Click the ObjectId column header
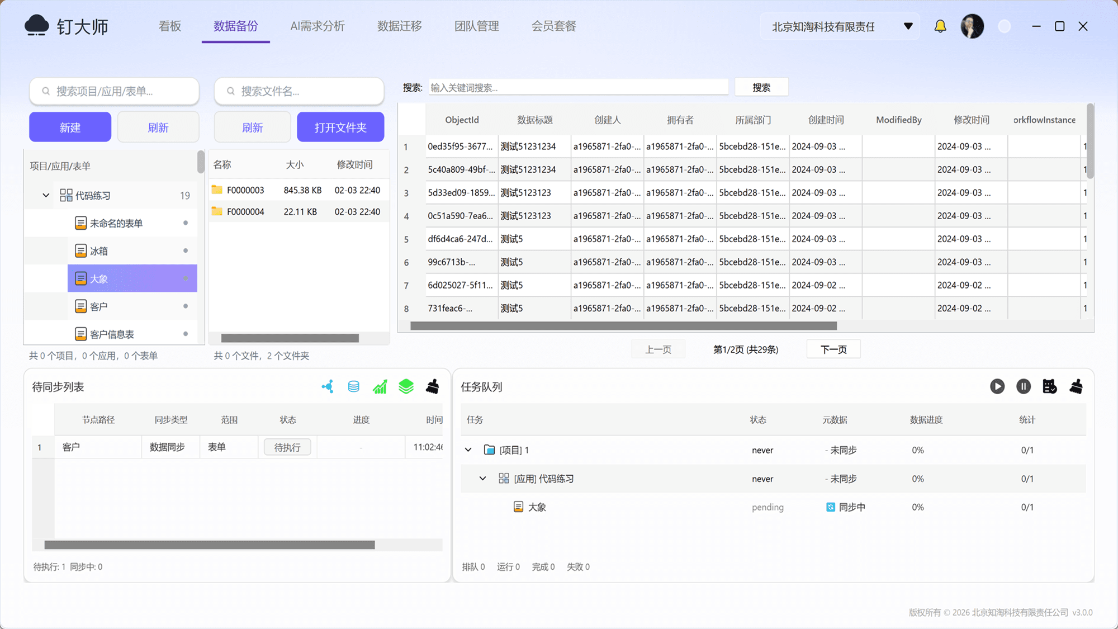The height and width of the screenshot is (629, 1118). tap(462, 120)
